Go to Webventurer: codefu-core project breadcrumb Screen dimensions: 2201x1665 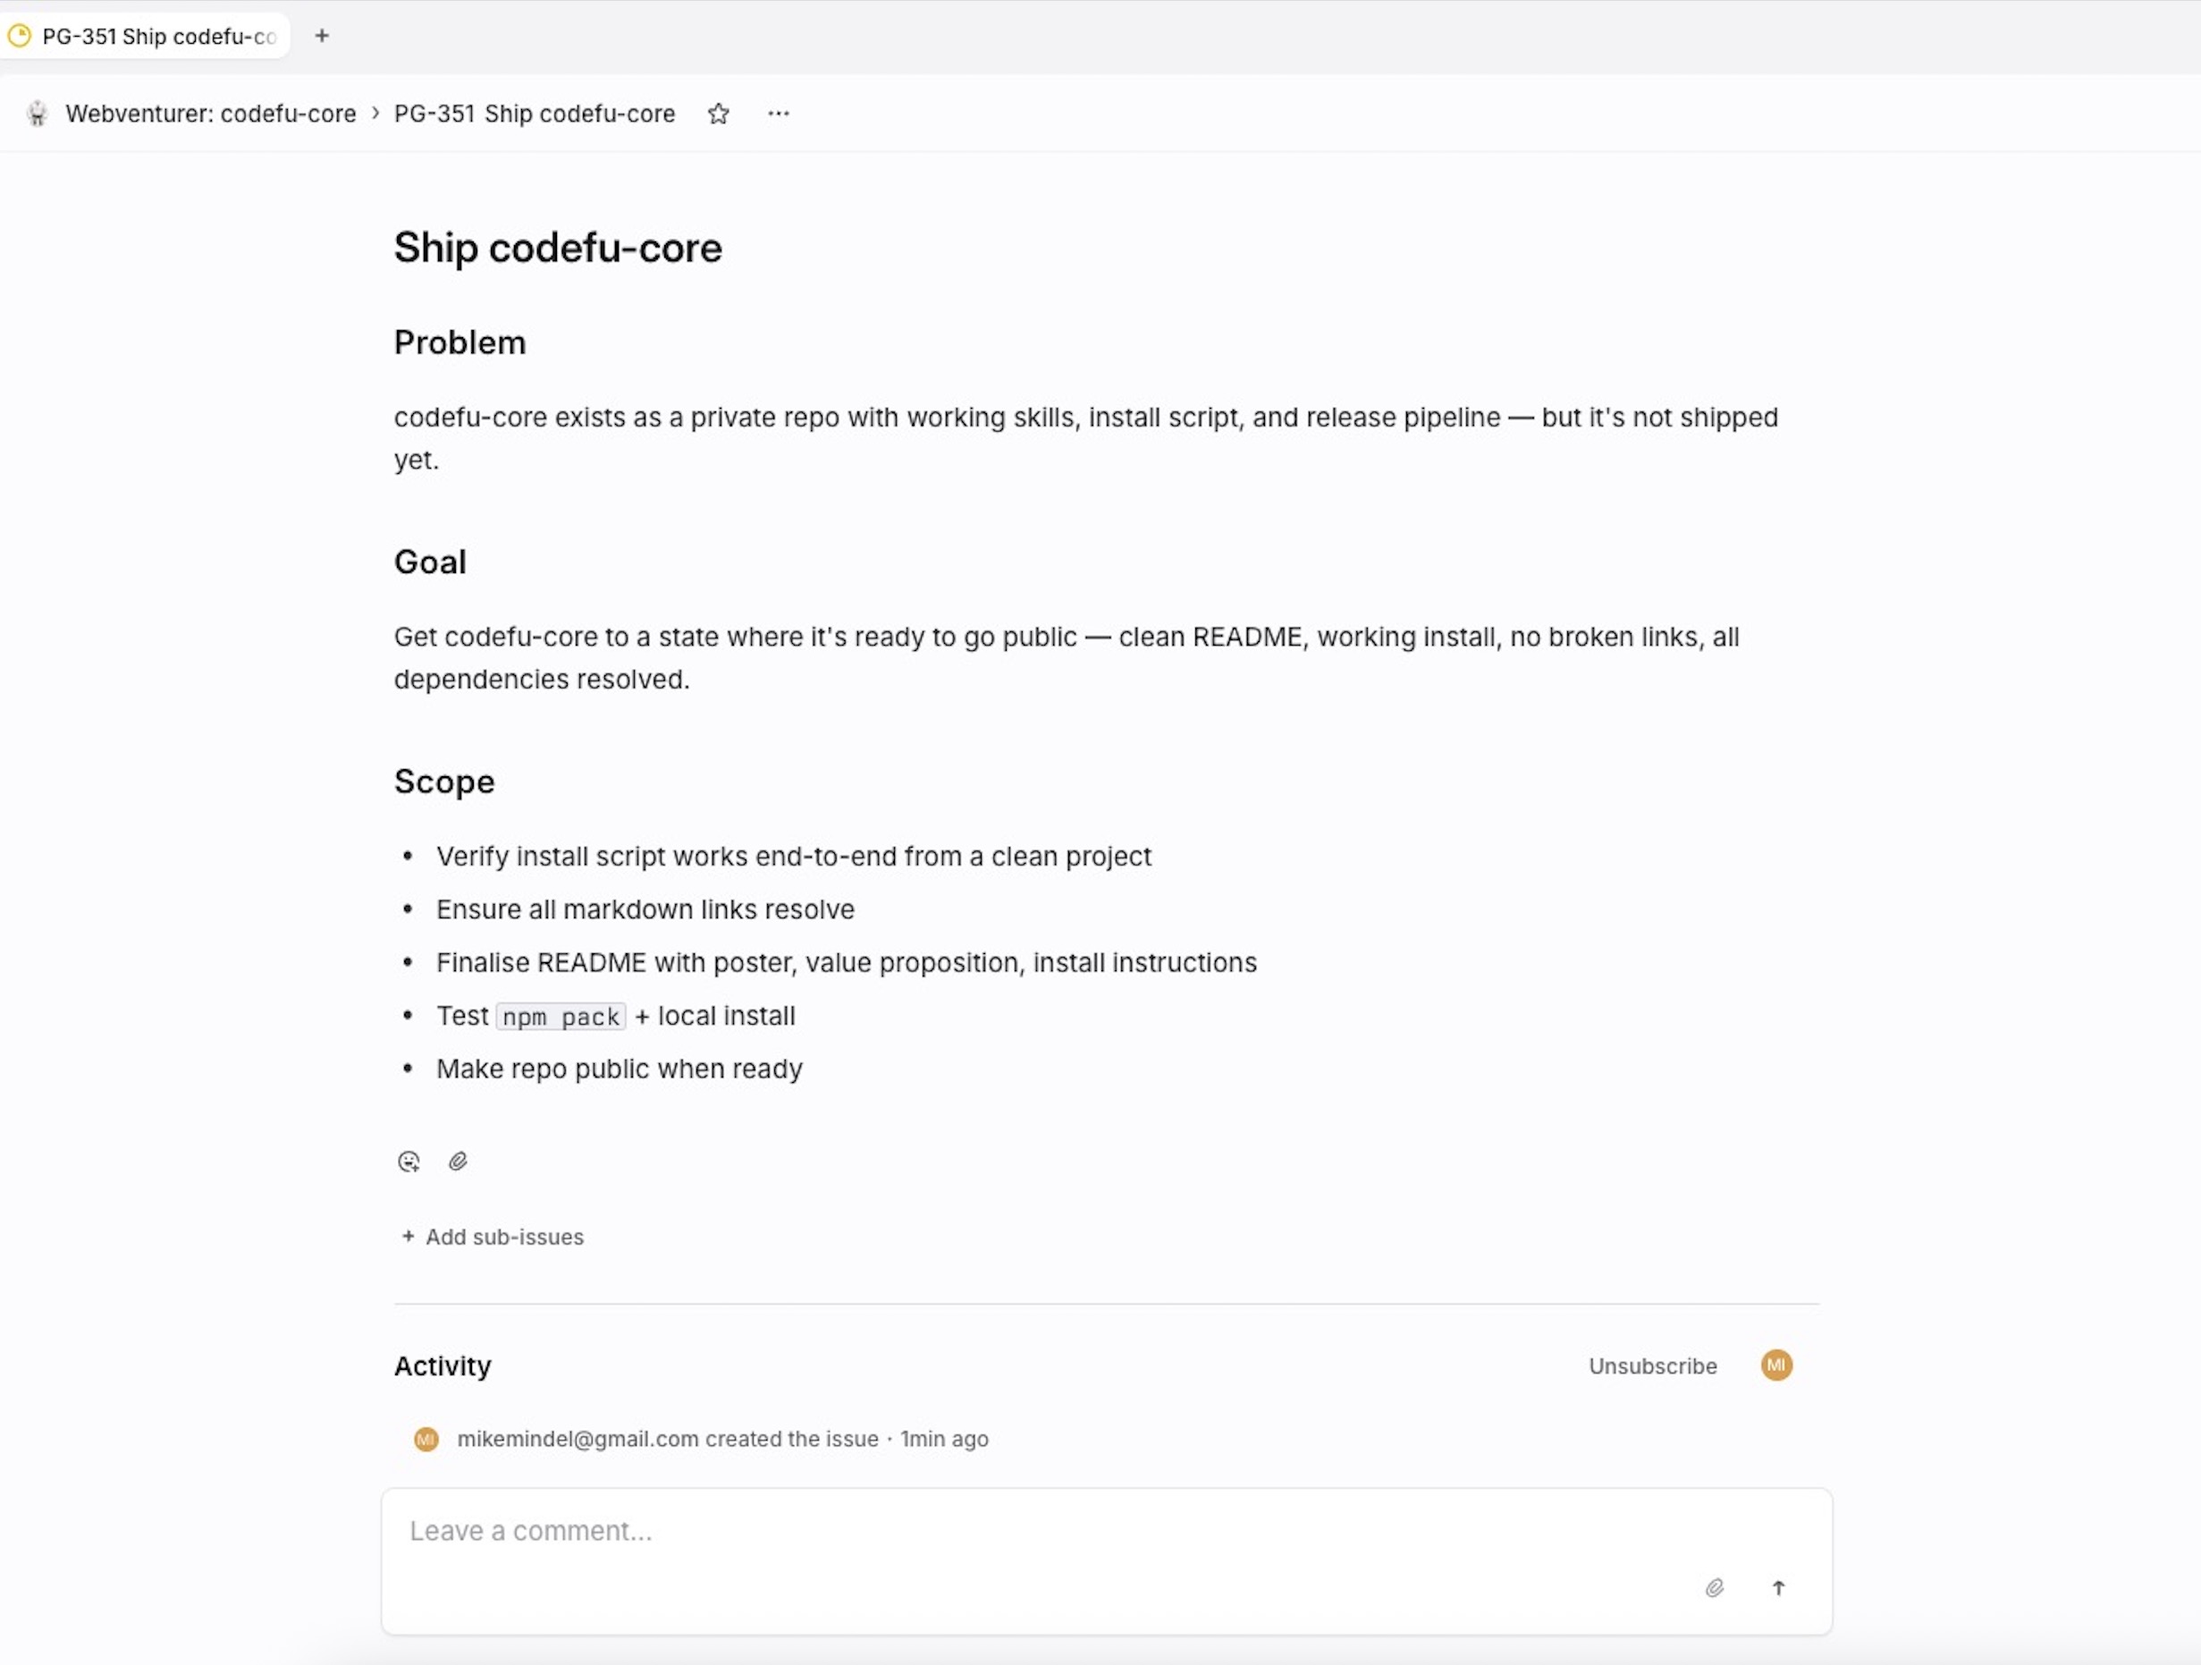click(x=210, y=114)
